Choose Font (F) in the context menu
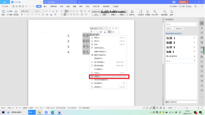The height and width of the screenshot is (115, 205). [x=108, y=73]
